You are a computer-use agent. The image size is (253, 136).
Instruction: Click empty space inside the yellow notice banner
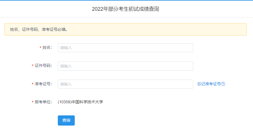coord(169,29)
